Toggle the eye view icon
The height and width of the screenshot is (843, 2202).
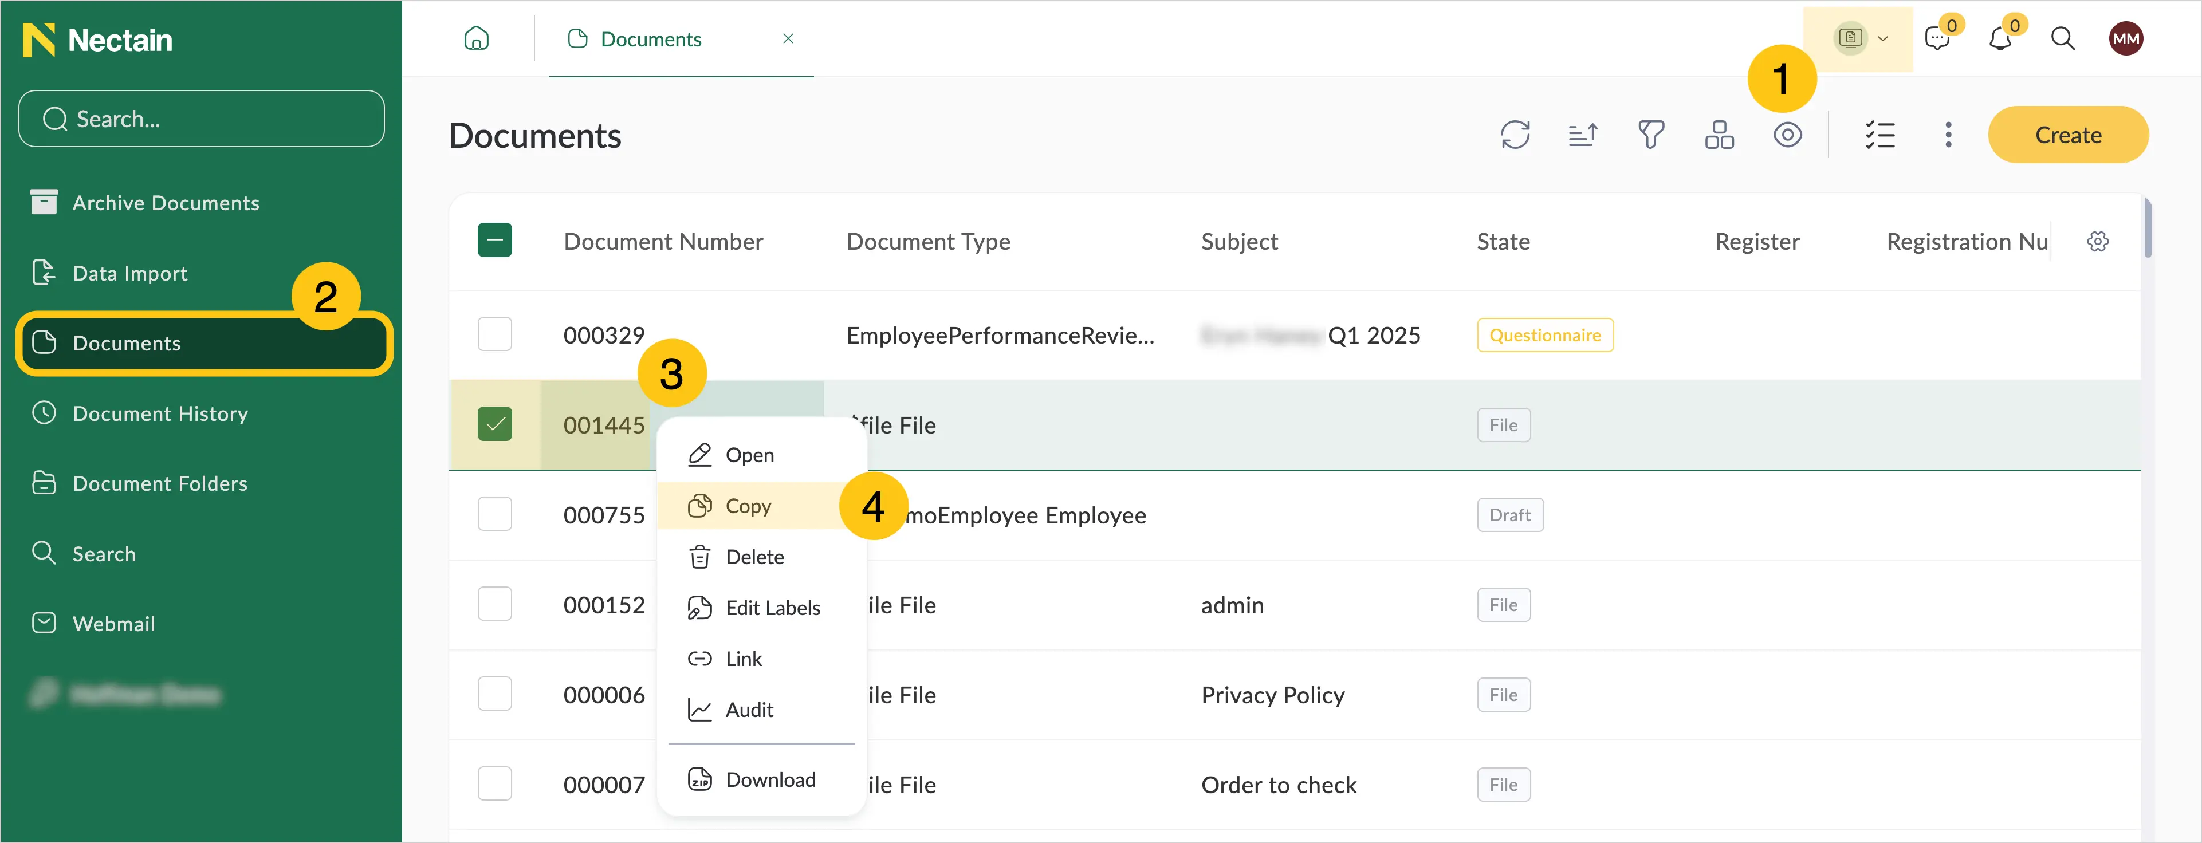(x=1787, y=135)
